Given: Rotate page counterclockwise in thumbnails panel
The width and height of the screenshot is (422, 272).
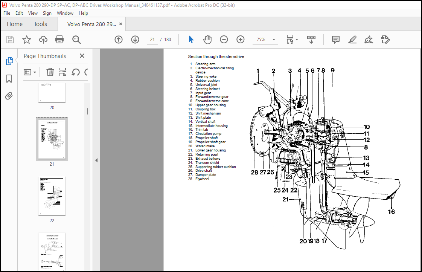Looking at the screenshot, I should pos(76,72).
